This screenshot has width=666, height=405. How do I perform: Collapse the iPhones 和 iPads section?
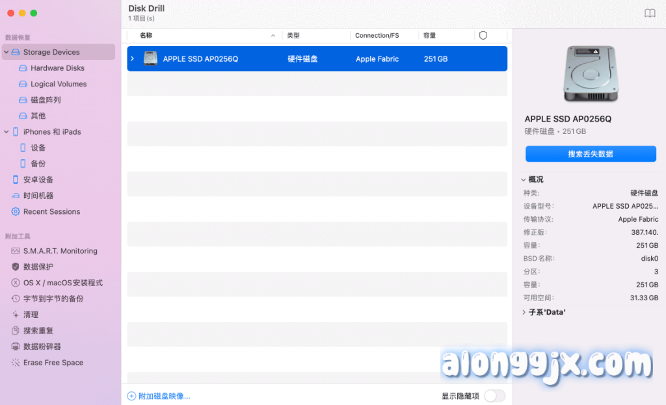click(x=7, y=132)
